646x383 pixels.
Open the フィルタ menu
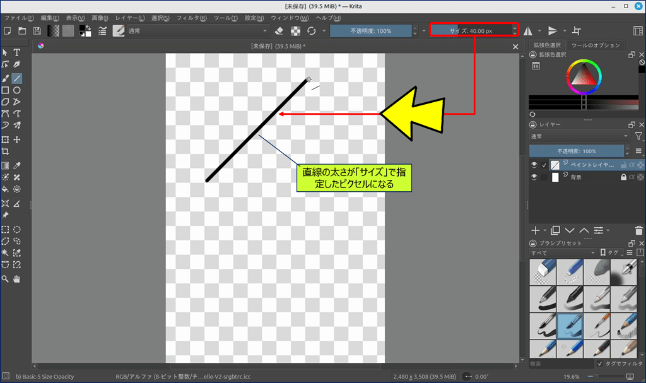194,18
